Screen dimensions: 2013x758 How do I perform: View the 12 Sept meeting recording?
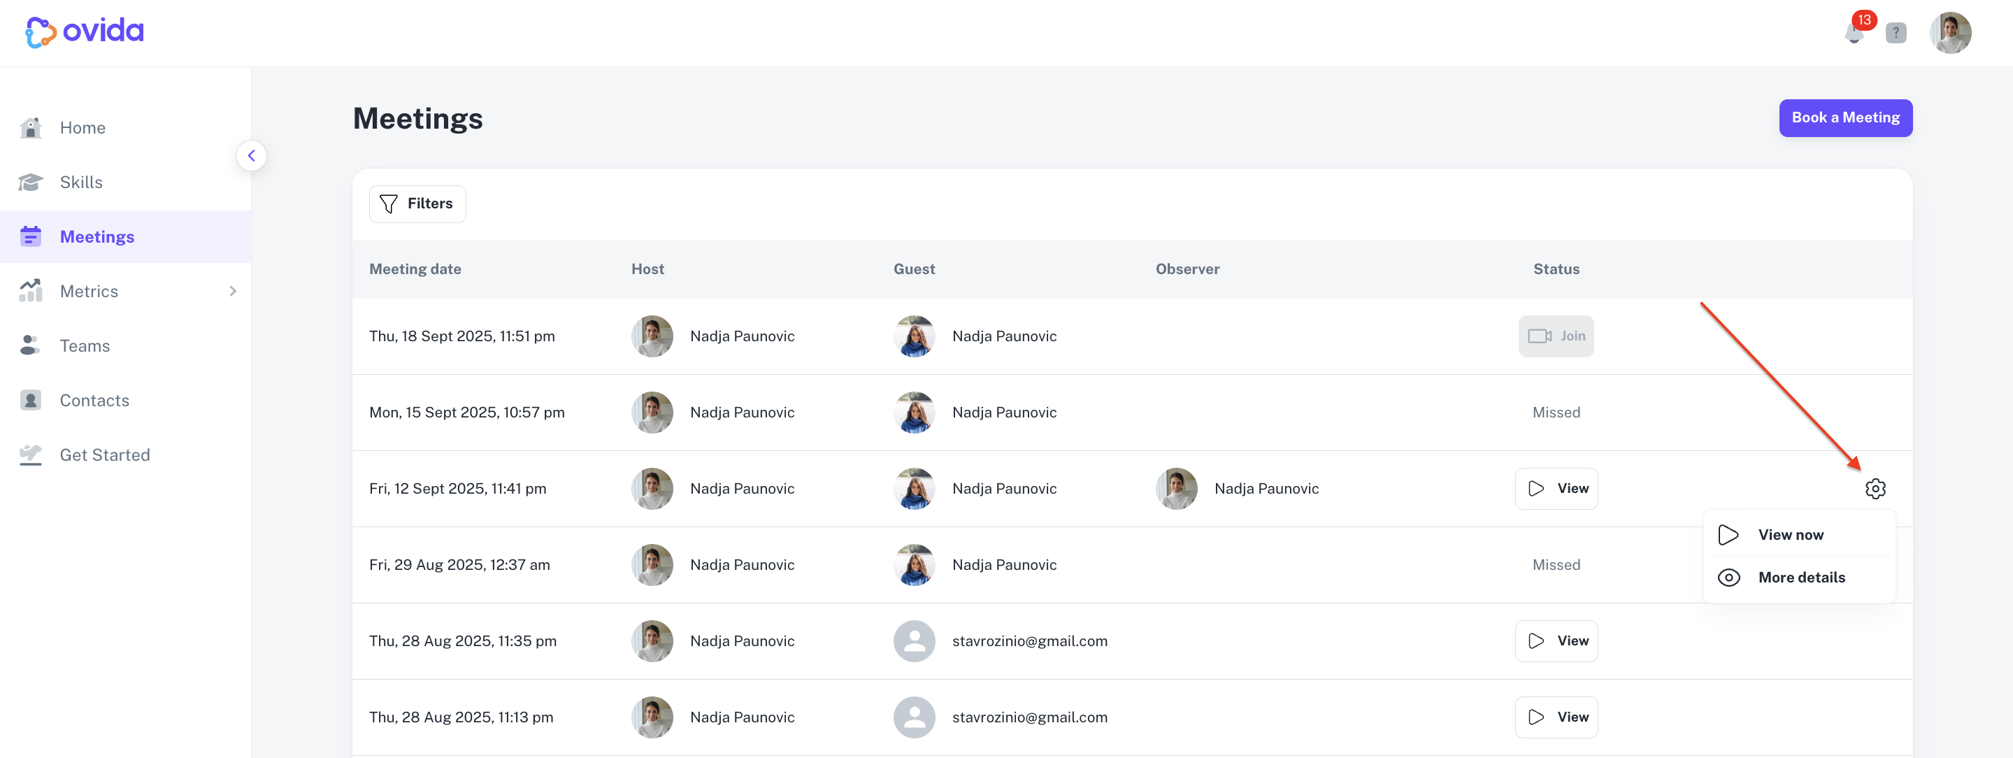(x=1556, y=488)
